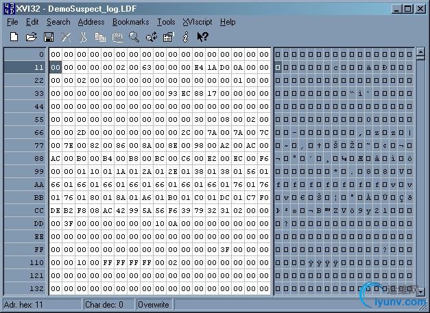Viewport: 430px width, 313px height.
Task: Select the address row label CC
Action: (25, 210)
